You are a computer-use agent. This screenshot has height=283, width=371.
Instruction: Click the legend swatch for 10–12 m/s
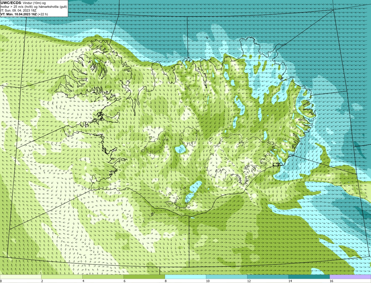(227, 277)
